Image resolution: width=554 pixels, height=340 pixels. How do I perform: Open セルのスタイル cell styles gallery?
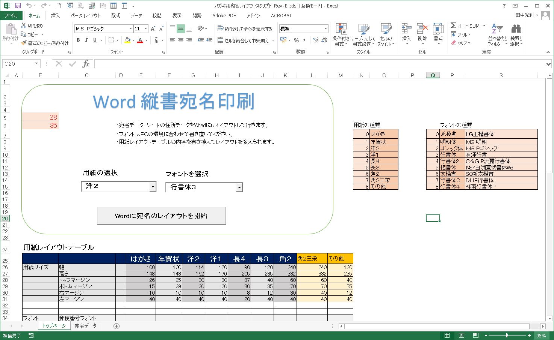click(386, 34)
